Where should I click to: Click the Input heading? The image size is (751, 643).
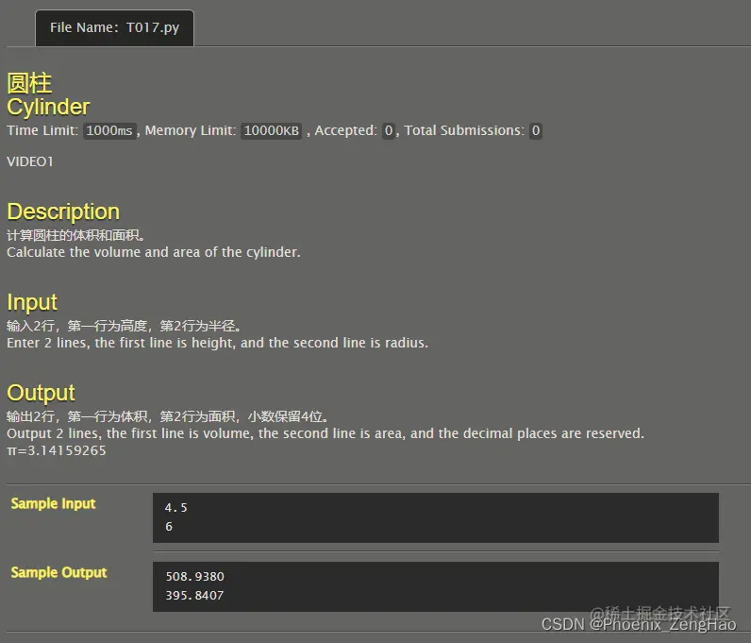(32, 302)
